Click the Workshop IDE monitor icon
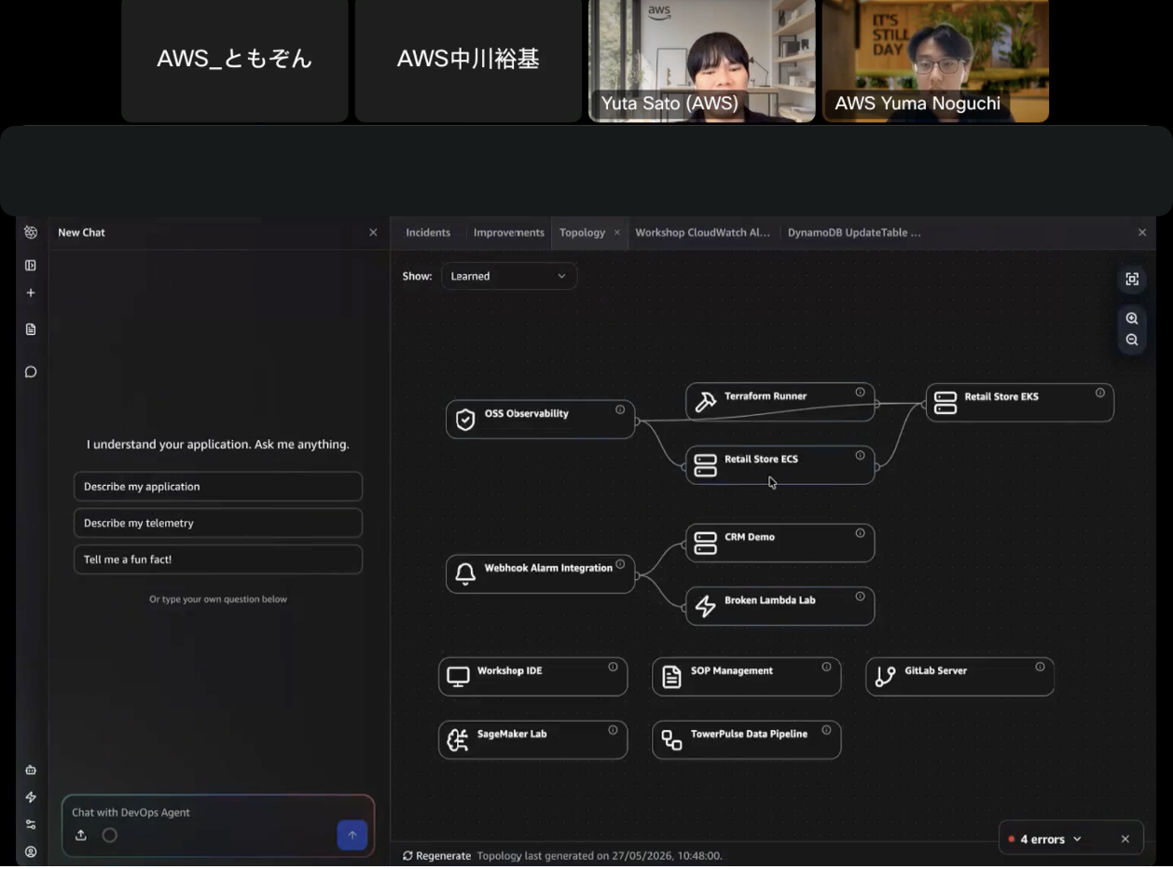The width and height of the screenshot is (1173, 869). pyautogui.click(x=458, y=677)
